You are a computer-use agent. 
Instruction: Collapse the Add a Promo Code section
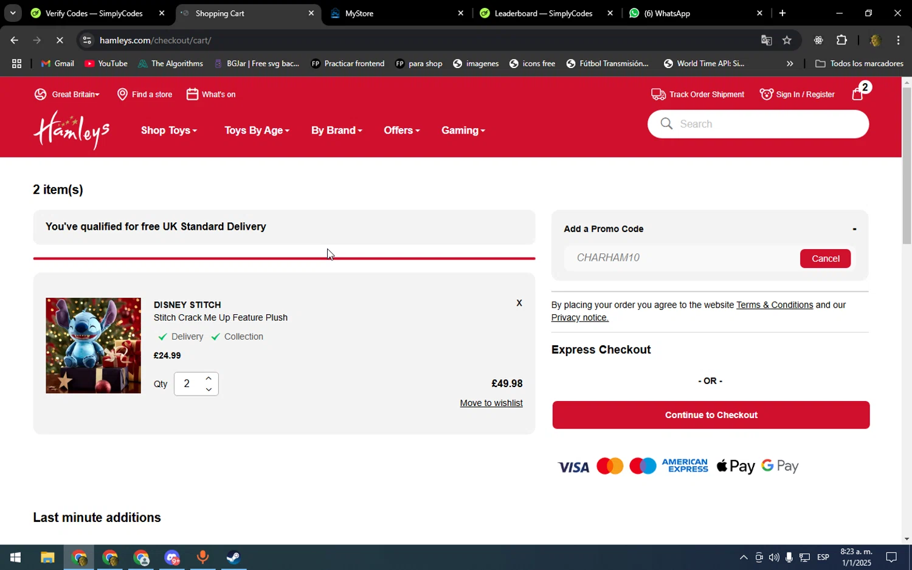854,229
